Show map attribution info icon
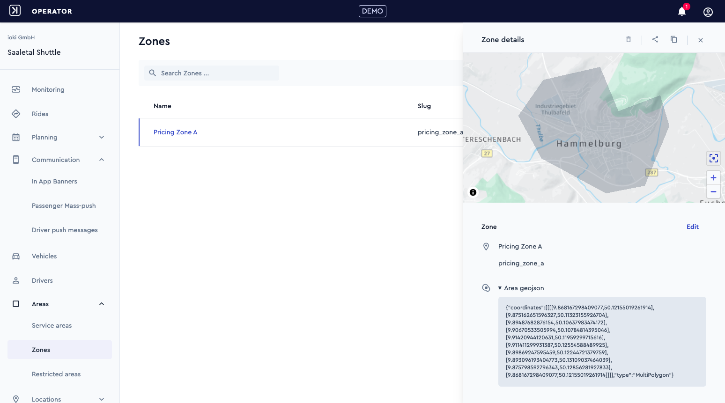Screen dimensions: 725x403 pos(473,192)
